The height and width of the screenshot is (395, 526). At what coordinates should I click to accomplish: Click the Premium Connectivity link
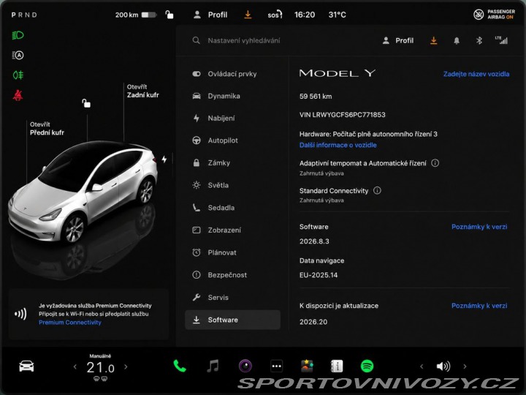click(x=70, y=323)
